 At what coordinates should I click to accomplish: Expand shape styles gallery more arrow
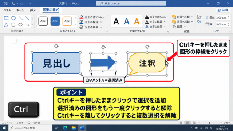[75, 25]
